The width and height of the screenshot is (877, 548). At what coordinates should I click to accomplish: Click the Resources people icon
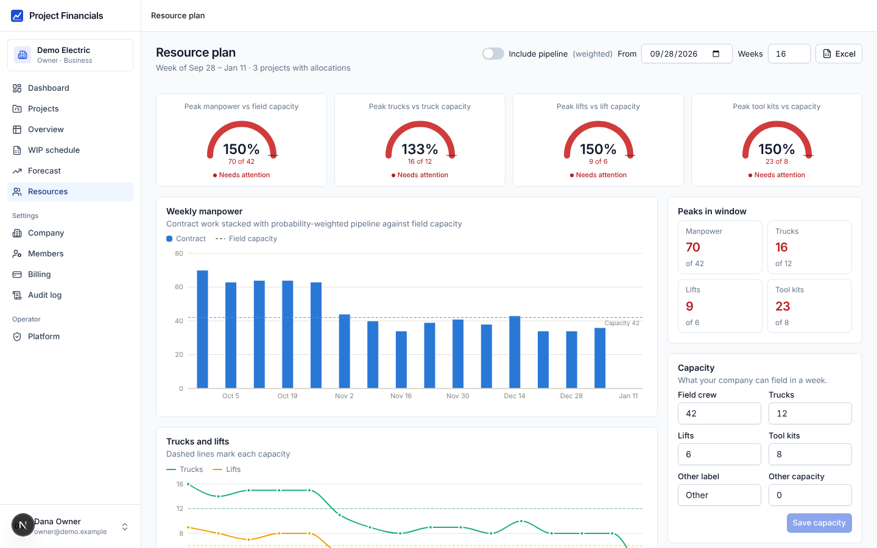pos(17,192)
